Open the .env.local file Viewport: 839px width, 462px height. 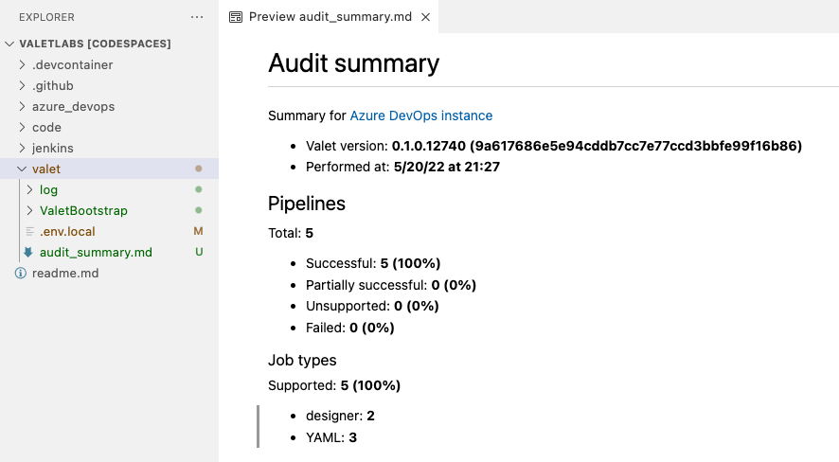click(109, 232)
